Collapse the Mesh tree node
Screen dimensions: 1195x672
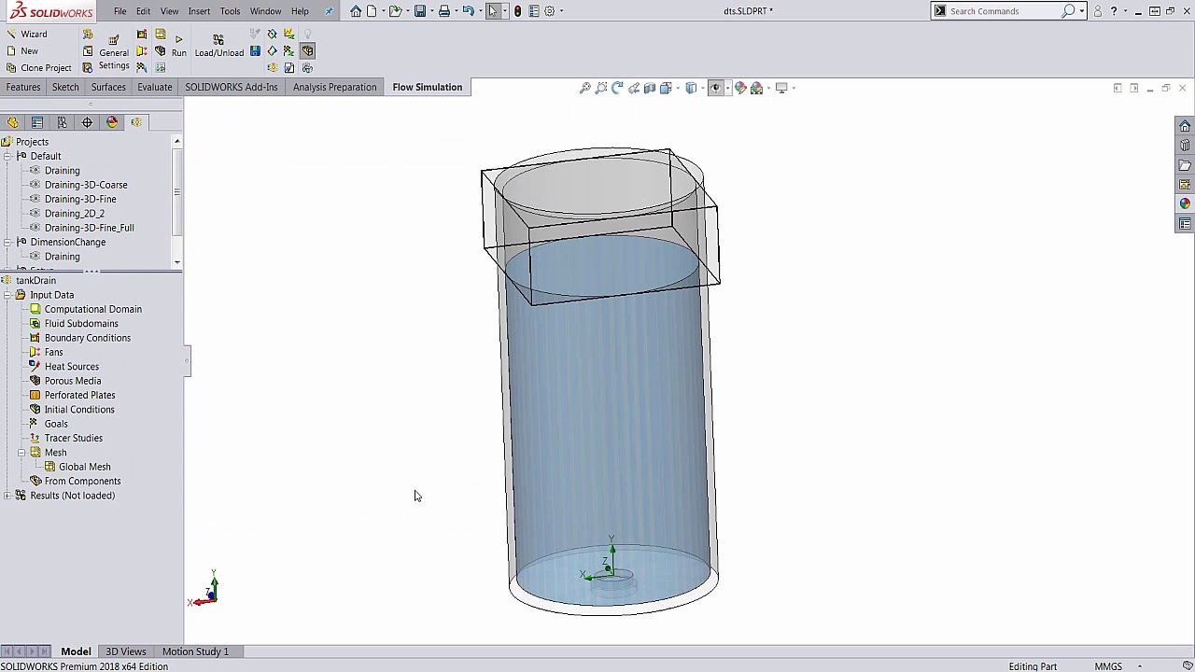pyautogui.click(x=21, y=453)
